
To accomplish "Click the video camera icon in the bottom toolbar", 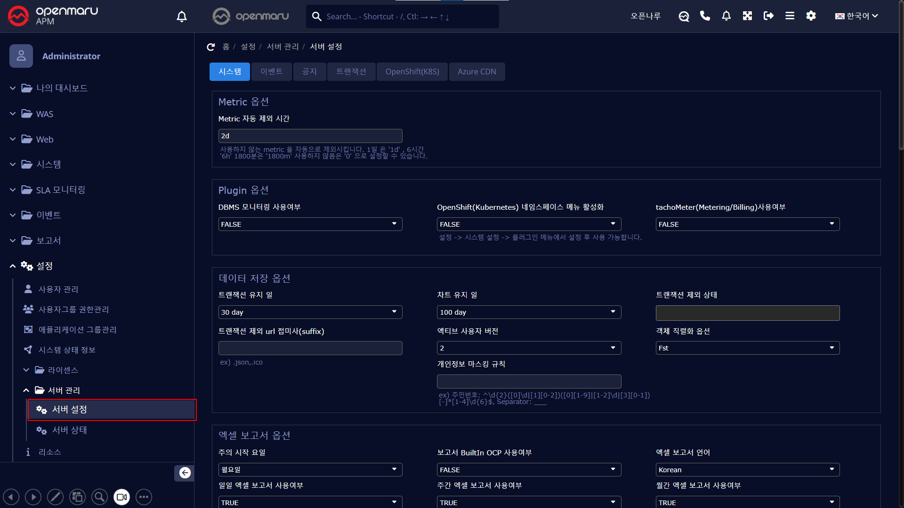I will [121, 497].
